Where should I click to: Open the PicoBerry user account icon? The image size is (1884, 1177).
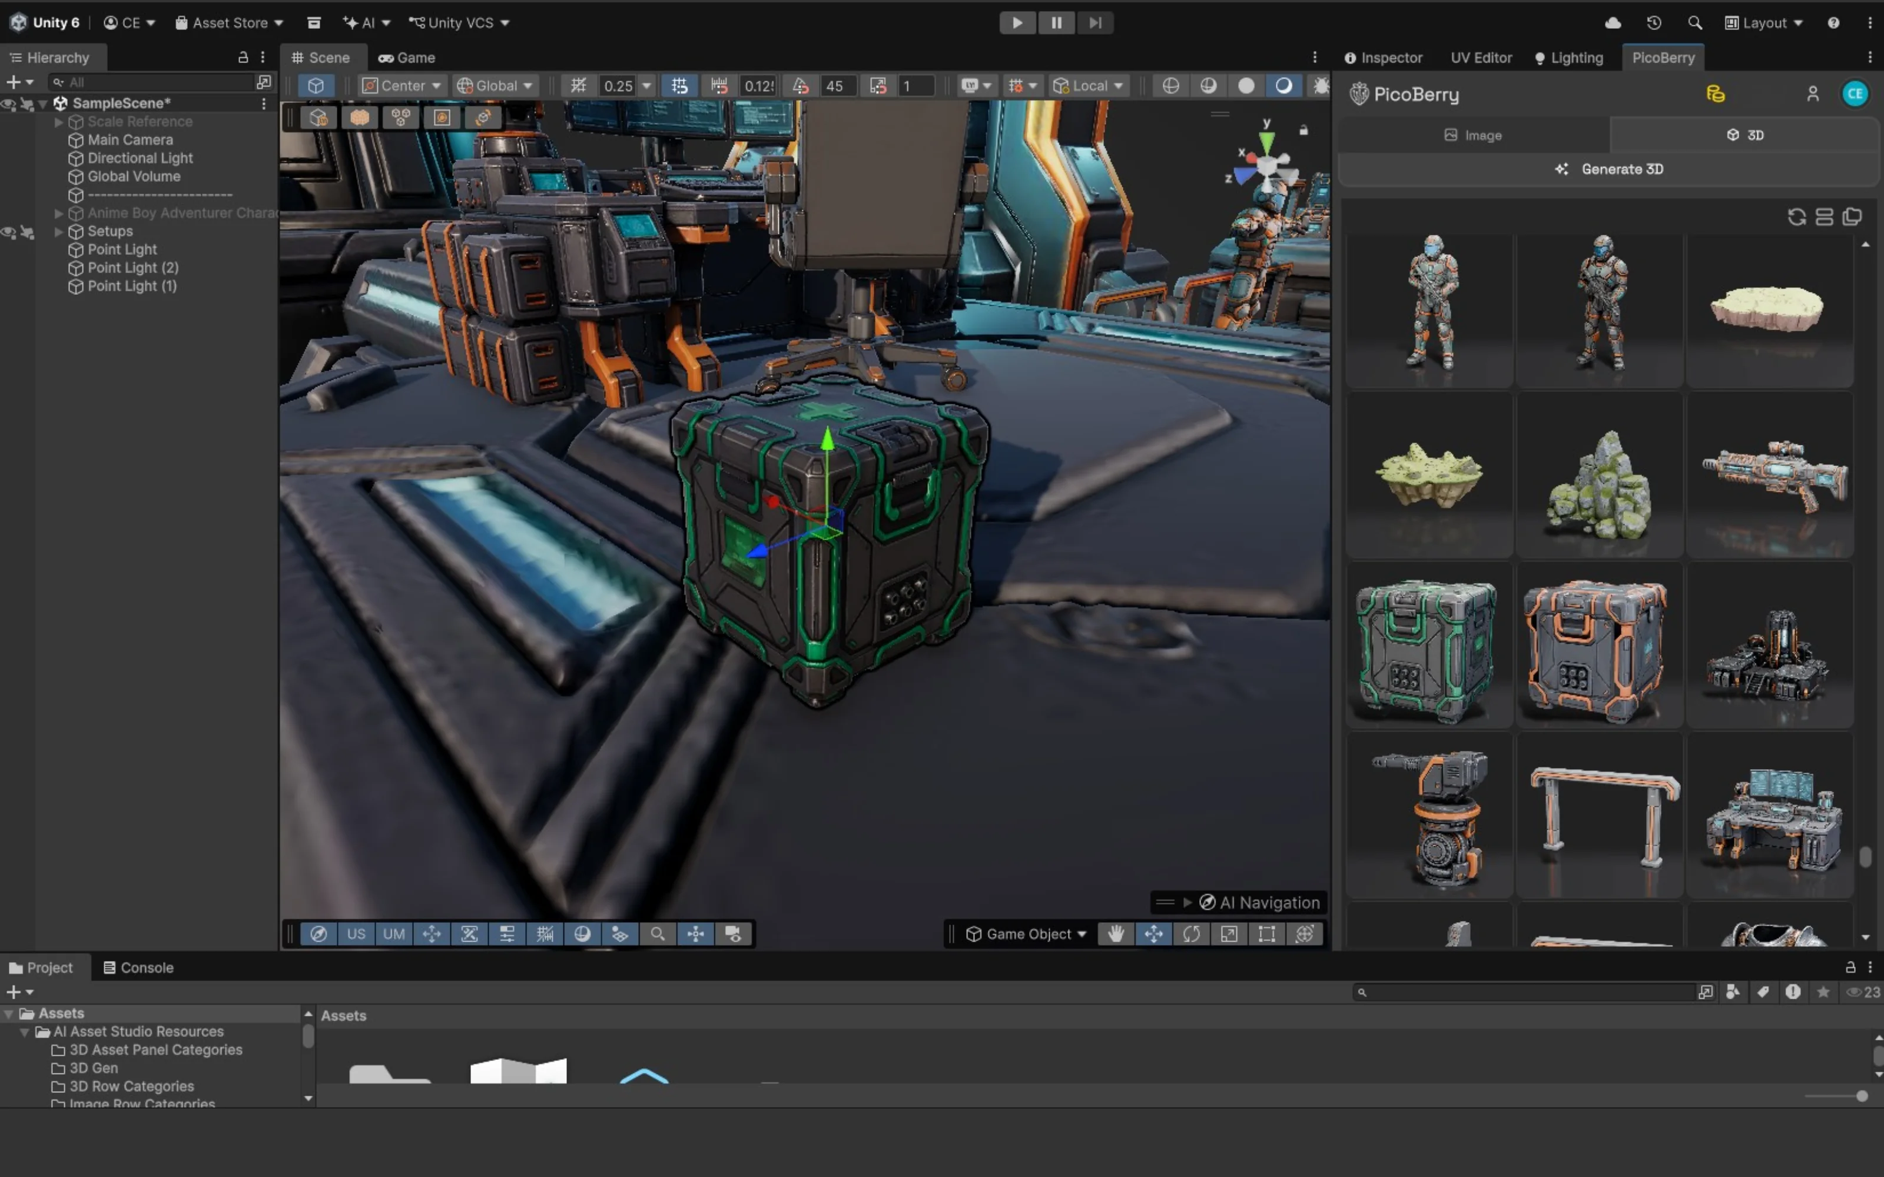point(1812,94)
